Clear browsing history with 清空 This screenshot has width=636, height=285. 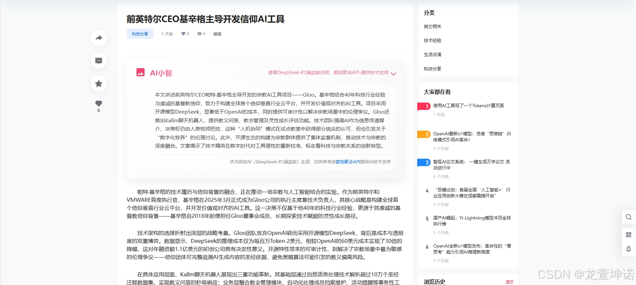click(509, 282)
